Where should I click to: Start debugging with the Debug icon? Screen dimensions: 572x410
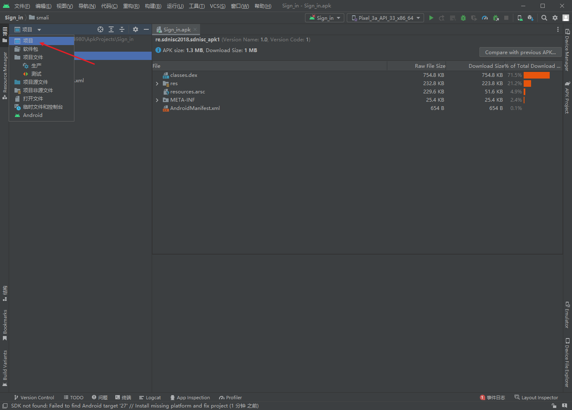click(x=463, y=18)
